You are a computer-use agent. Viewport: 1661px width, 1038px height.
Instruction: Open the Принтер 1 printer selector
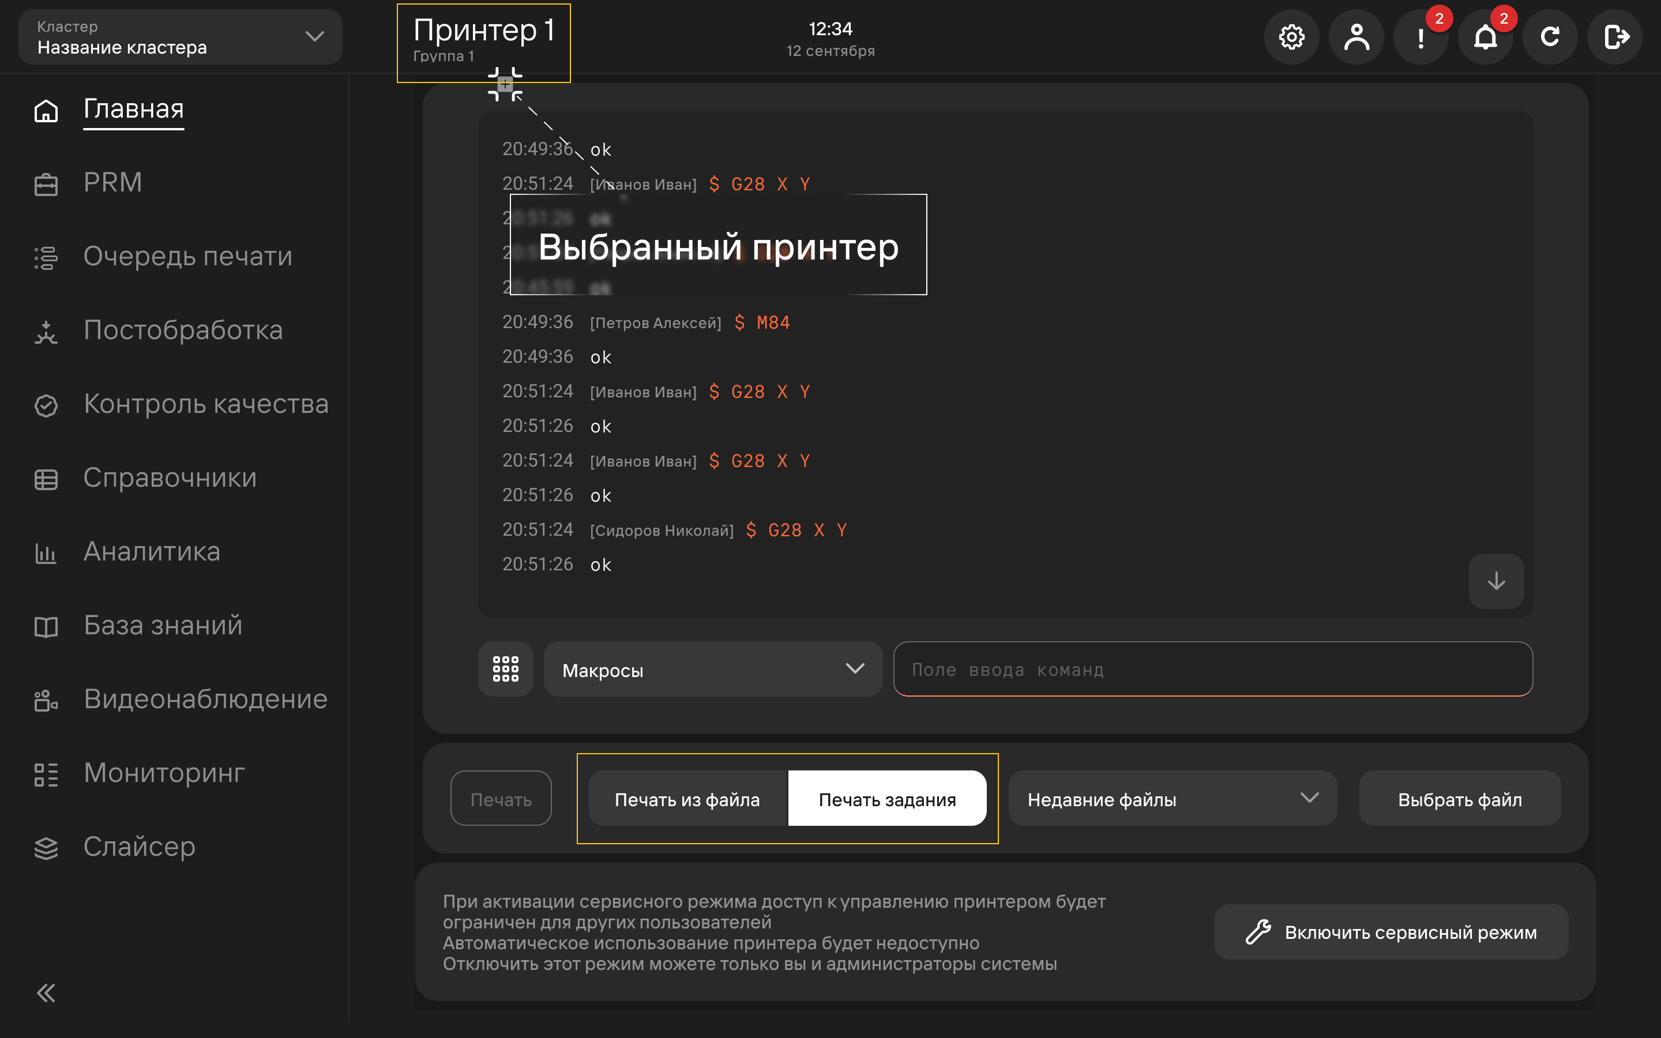[483, 41]
